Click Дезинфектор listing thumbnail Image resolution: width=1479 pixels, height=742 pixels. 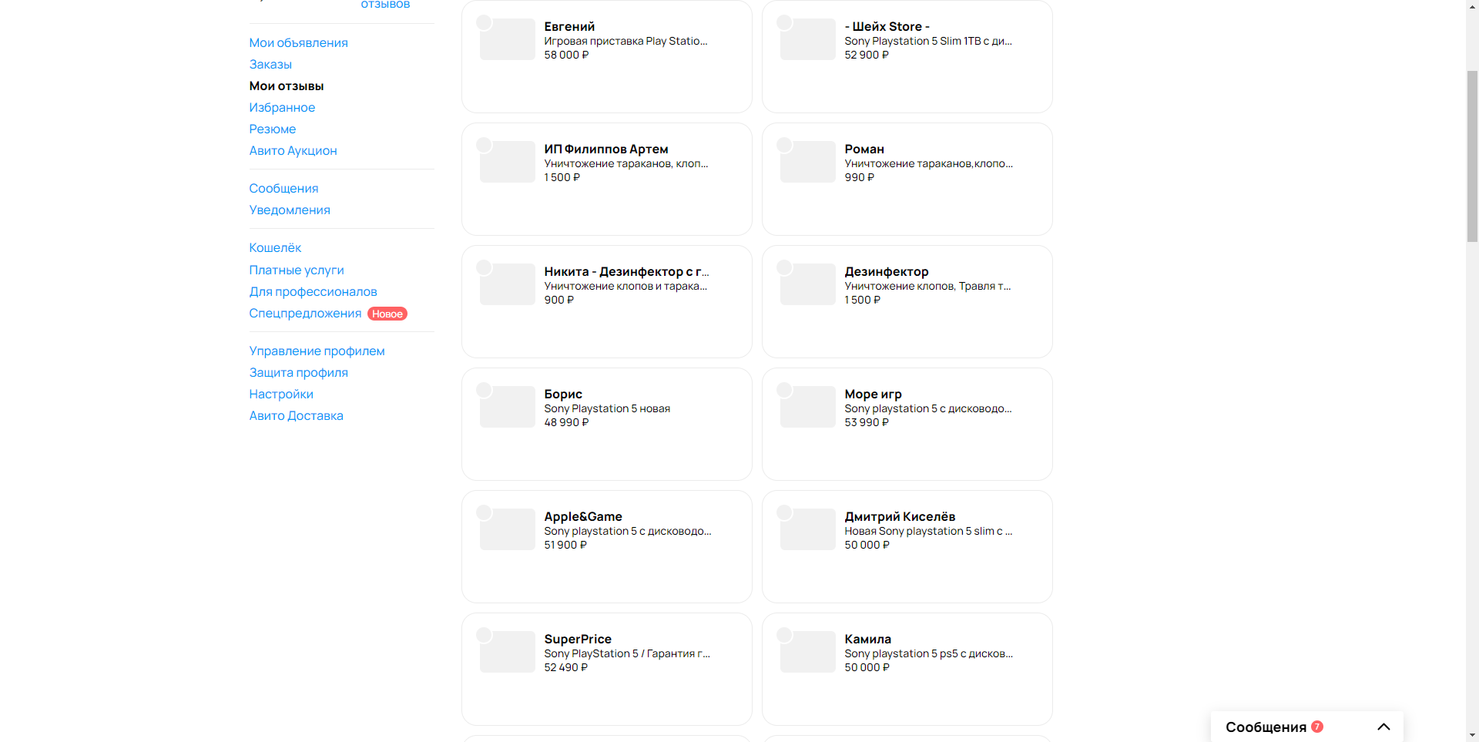(x=807, y=284)
